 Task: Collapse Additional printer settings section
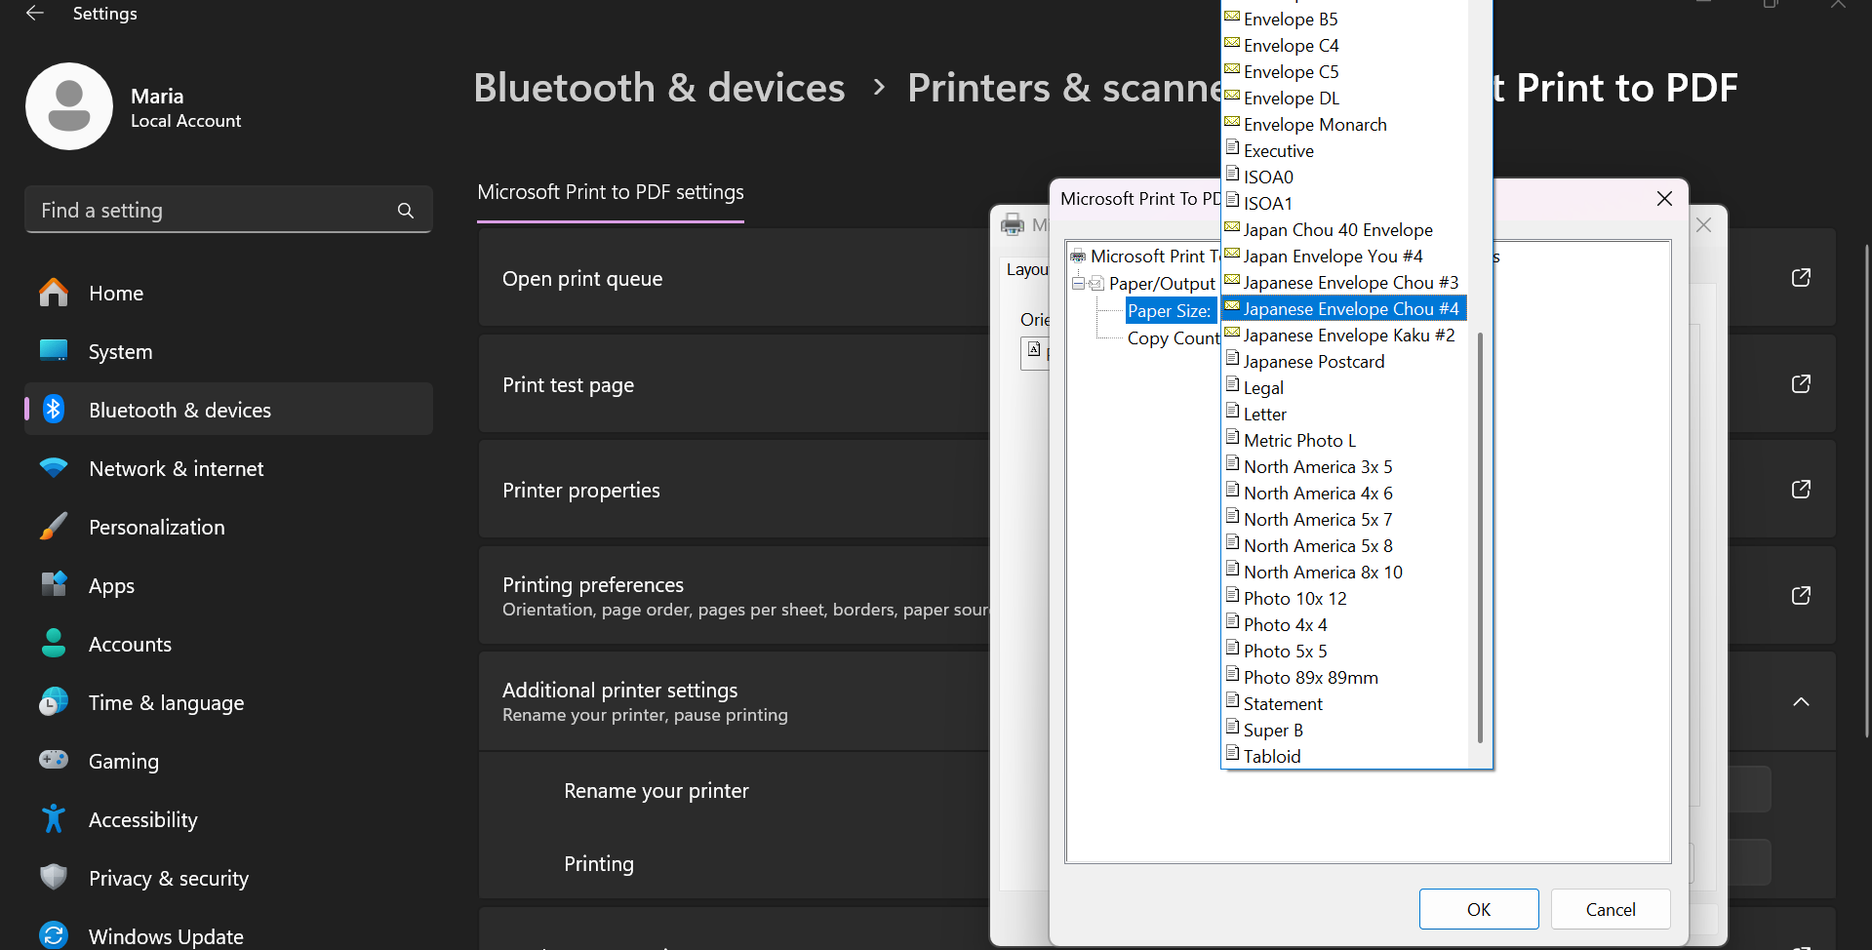pyautogui.click(x=1801, y=702)
